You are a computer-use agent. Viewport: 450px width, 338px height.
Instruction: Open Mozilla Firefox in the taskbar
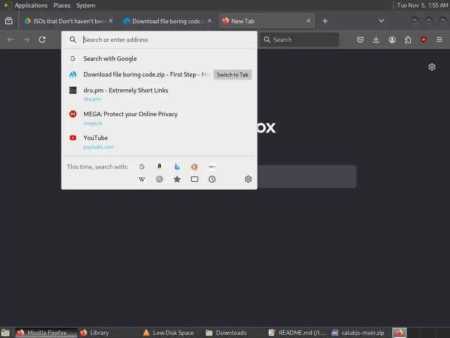click(46, 333)
